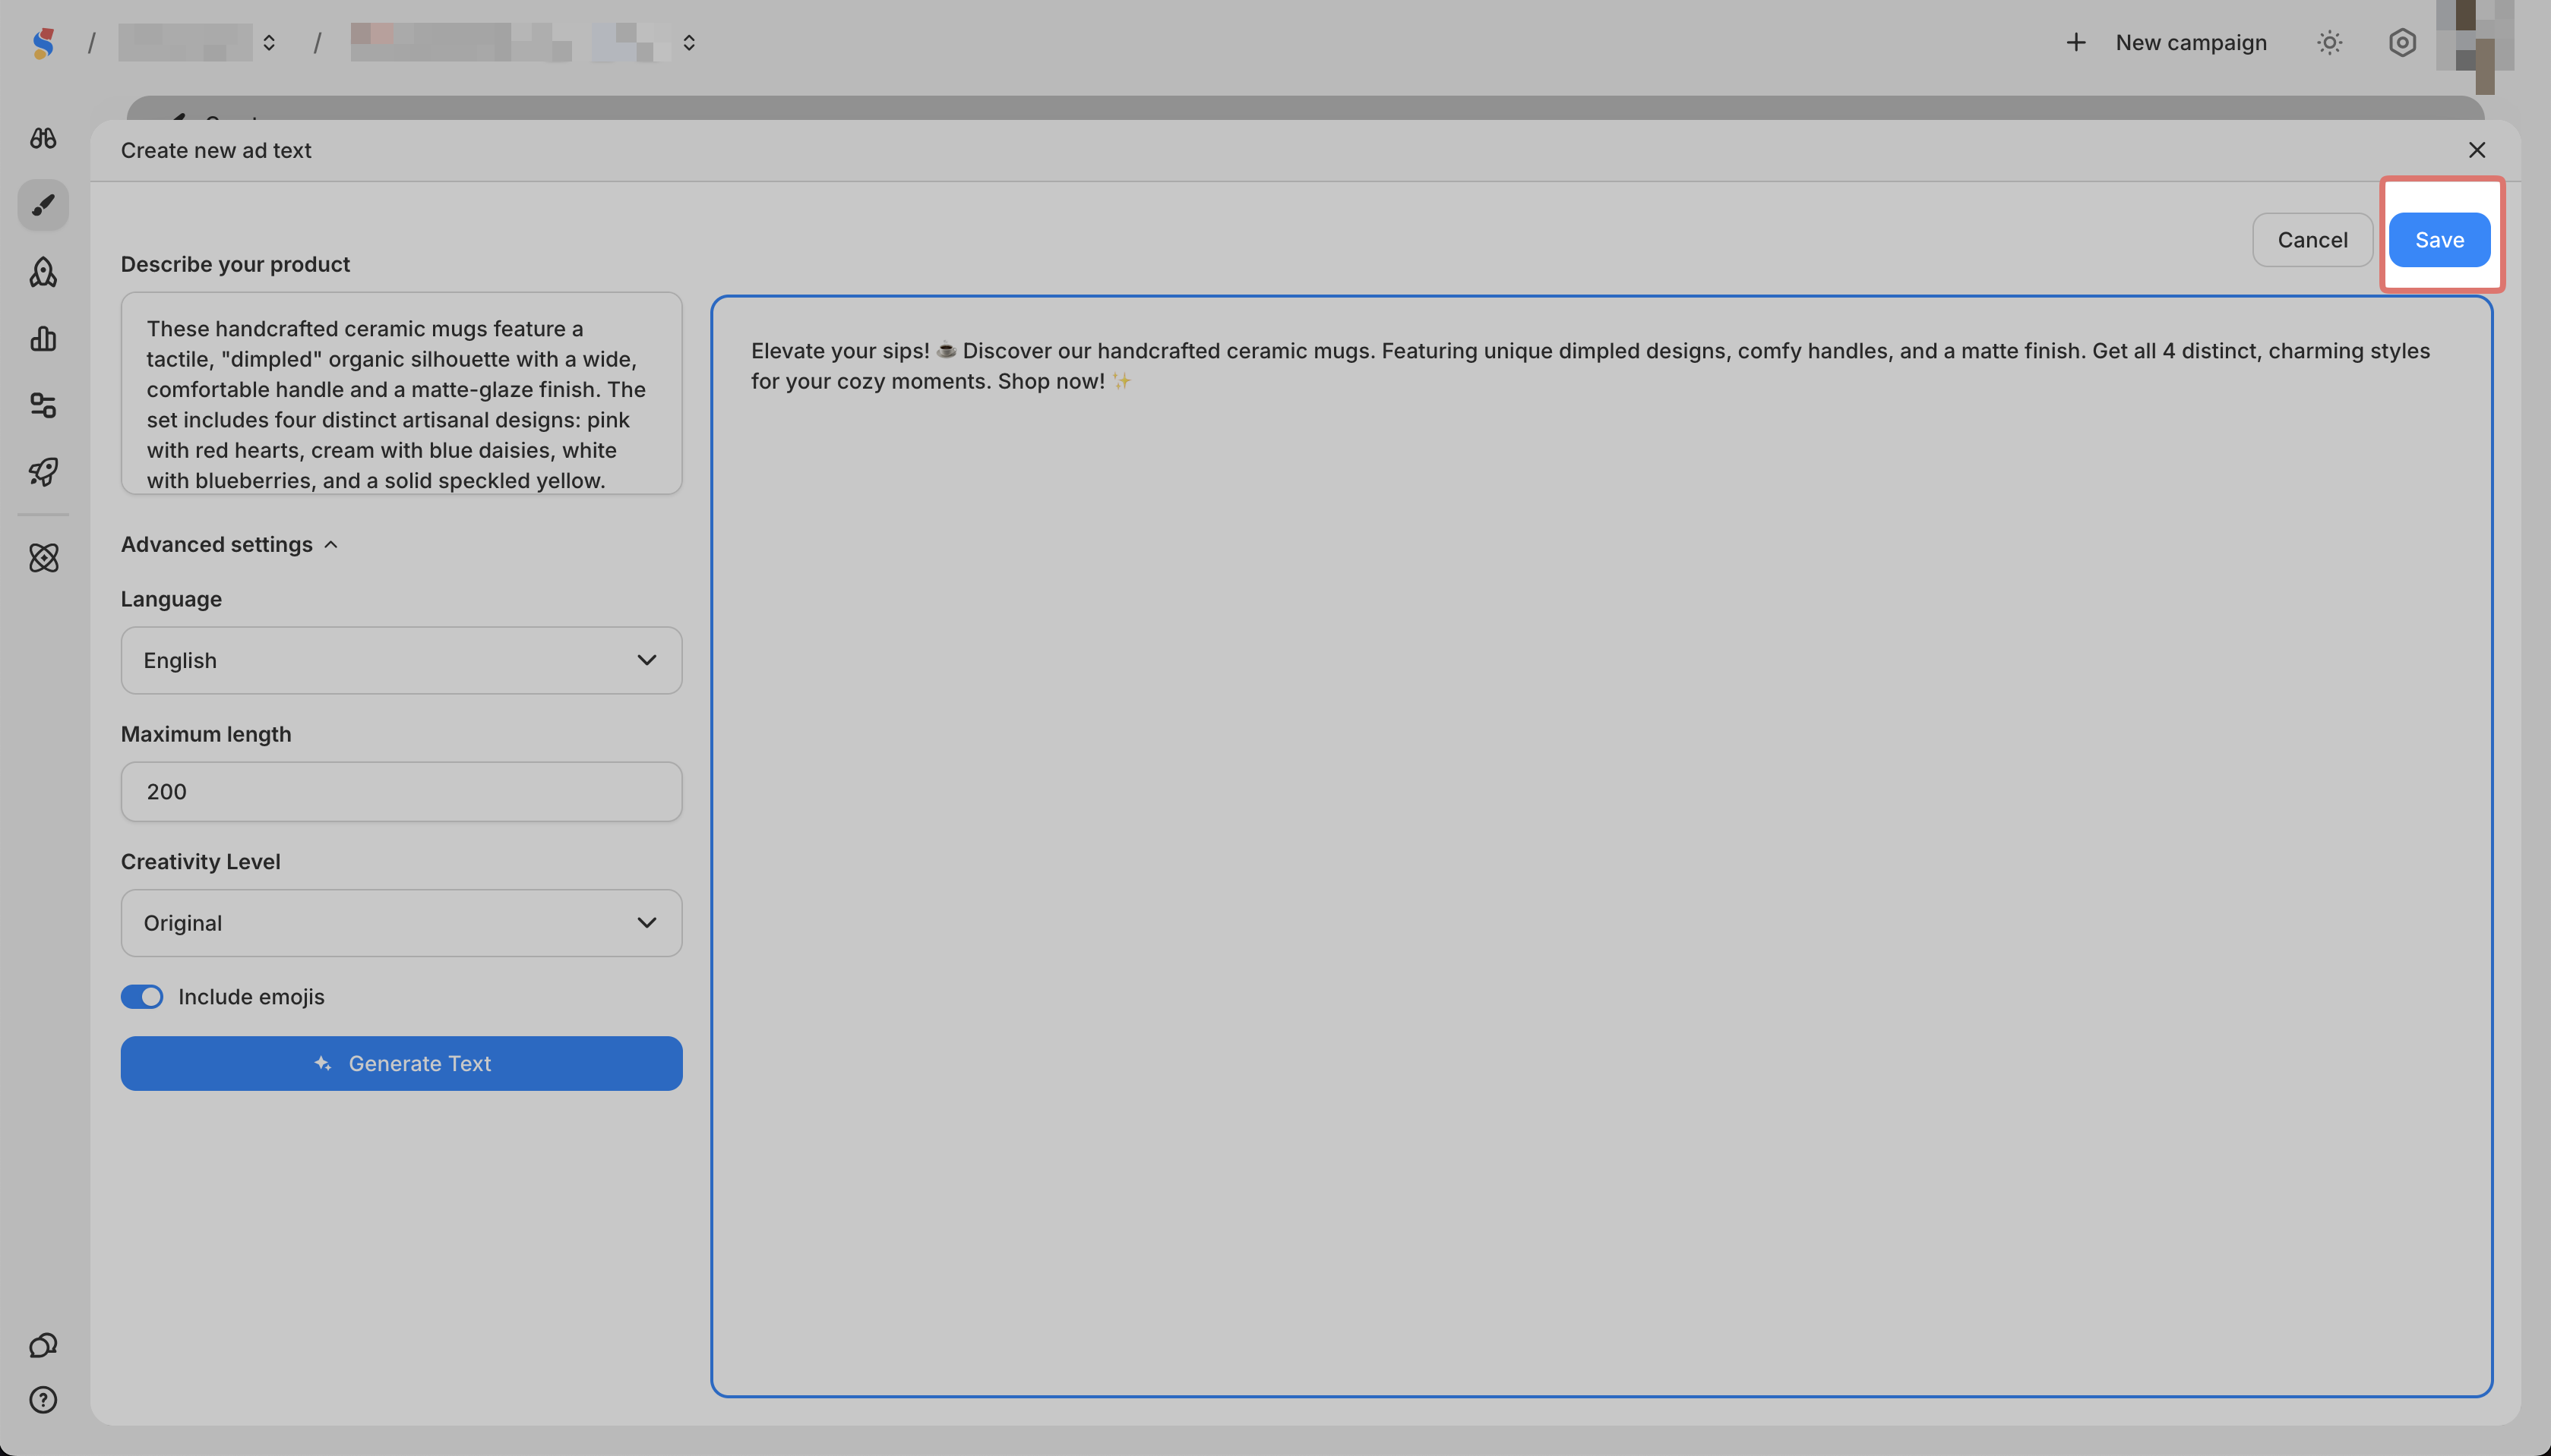Collapse the Advanced settings section
The width and height of the screenshot is (2551, 1456).
point(230,545)
